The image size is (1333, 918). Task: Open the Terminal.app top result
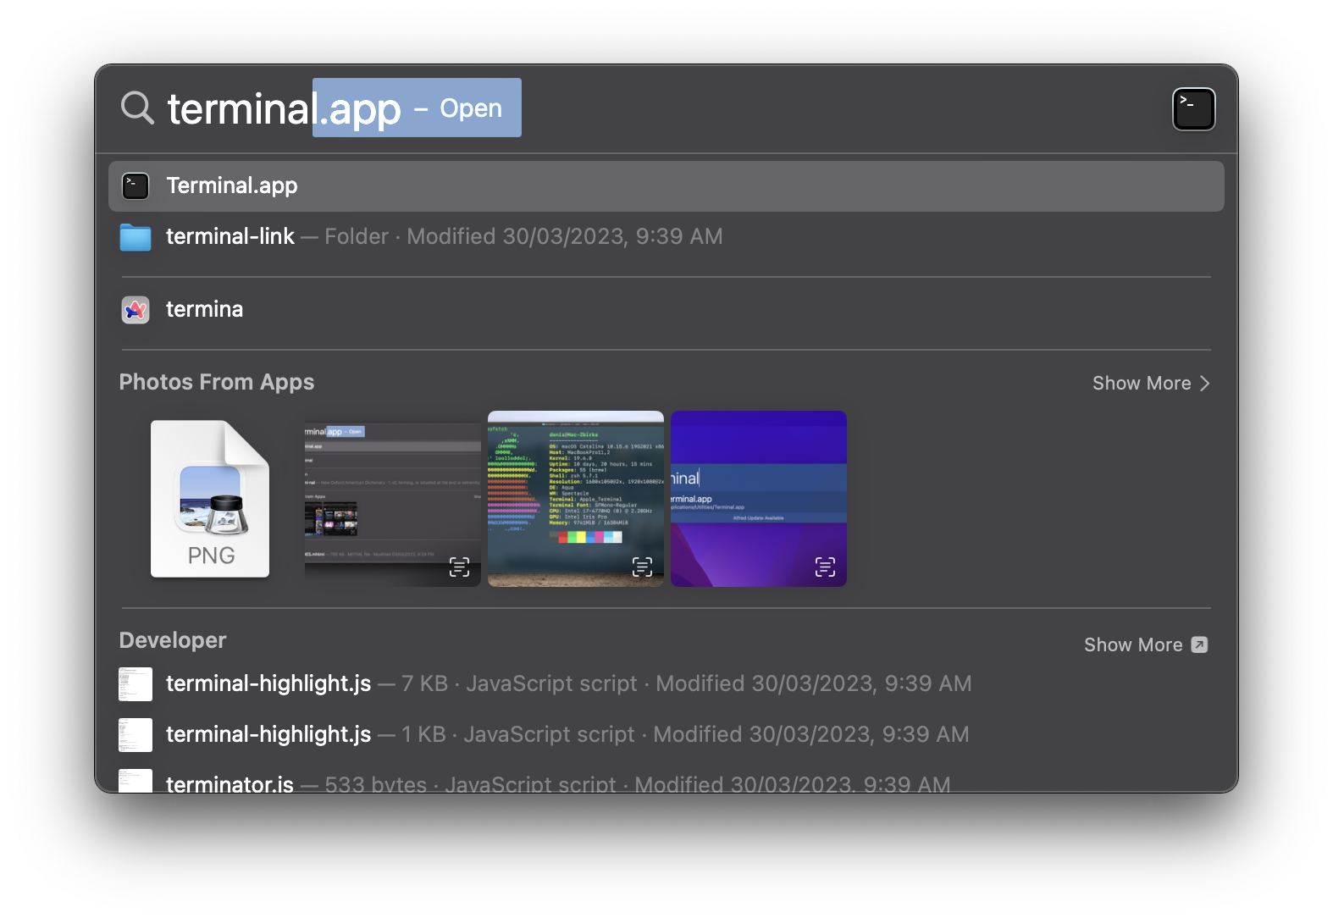click(x=666, y=186)
